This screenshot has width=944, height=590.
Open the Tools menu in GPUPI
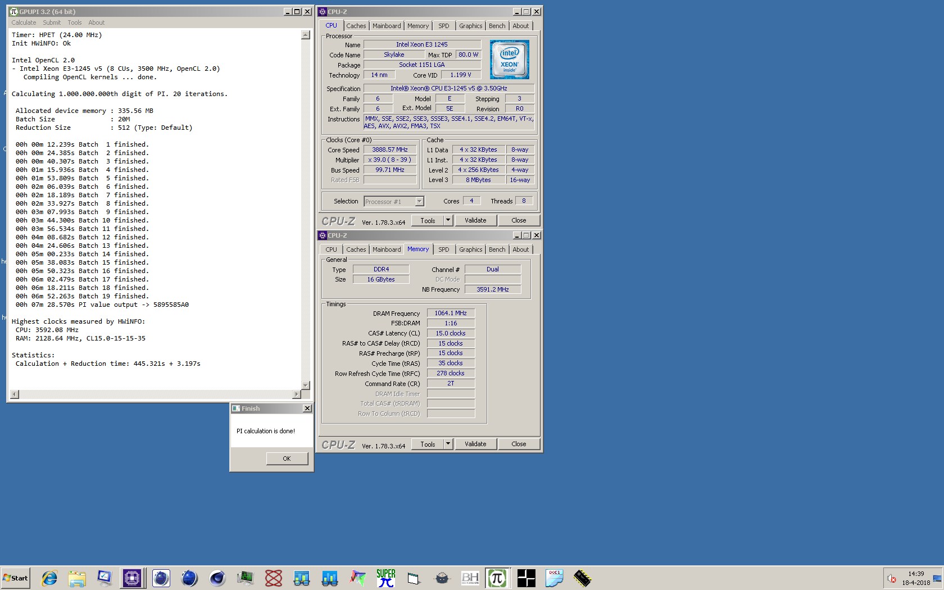point(75,22)
